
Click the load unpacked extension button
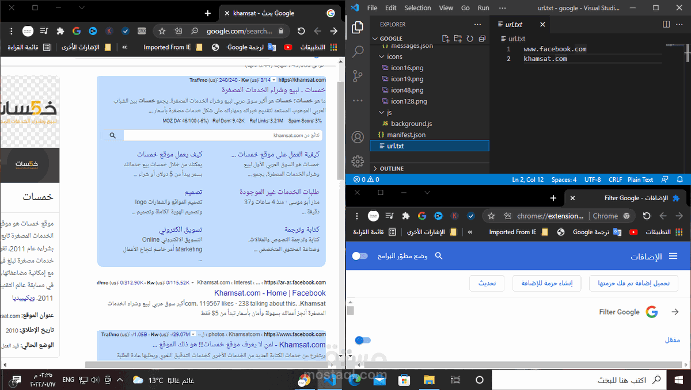click(633, 283)
